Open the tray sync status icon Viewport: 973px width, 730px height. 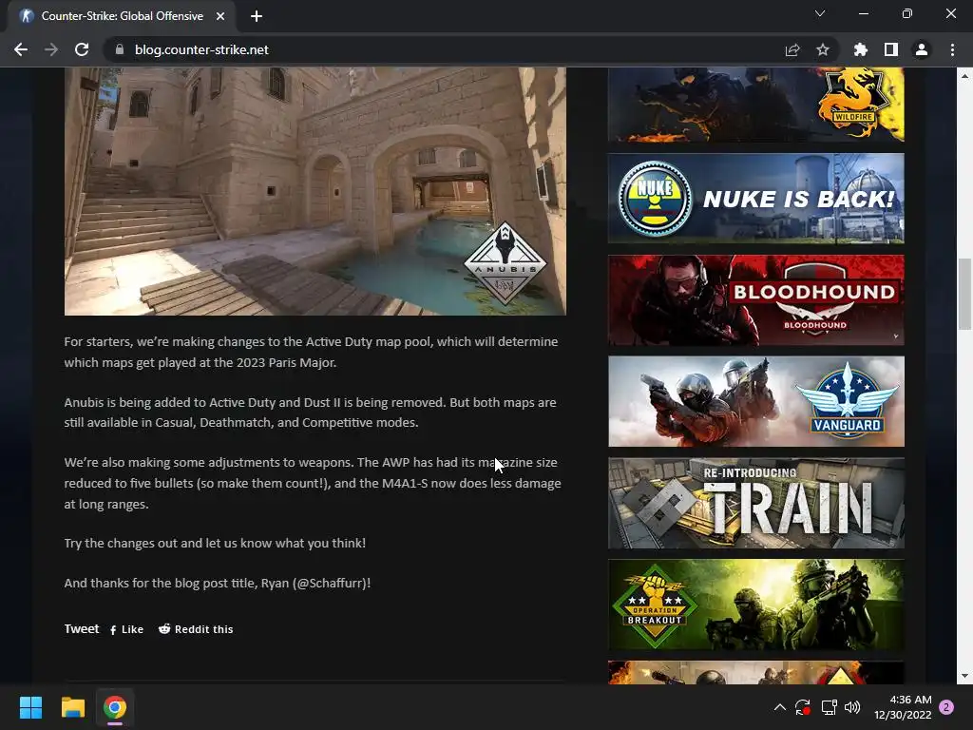coord(802,707)
